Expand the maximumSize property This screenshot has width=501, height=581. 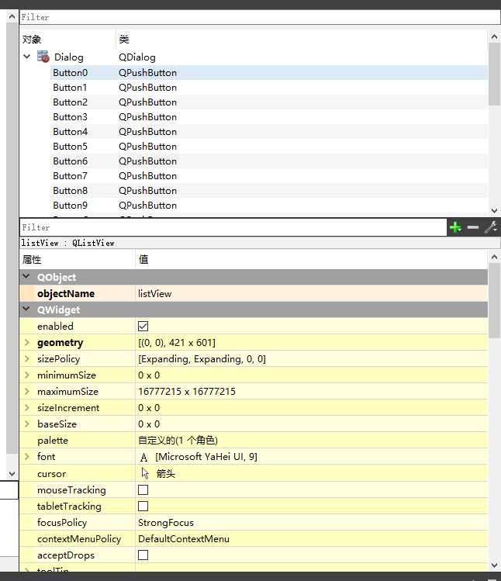pyautogui.click(x=26, y=391)
